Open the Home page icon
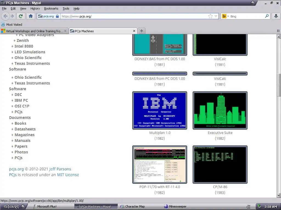 pos(31,16)
